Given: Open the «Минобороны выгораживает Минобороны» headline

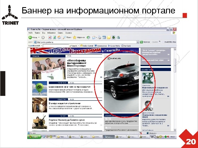Looking at the screenshot, I should 77,63.
